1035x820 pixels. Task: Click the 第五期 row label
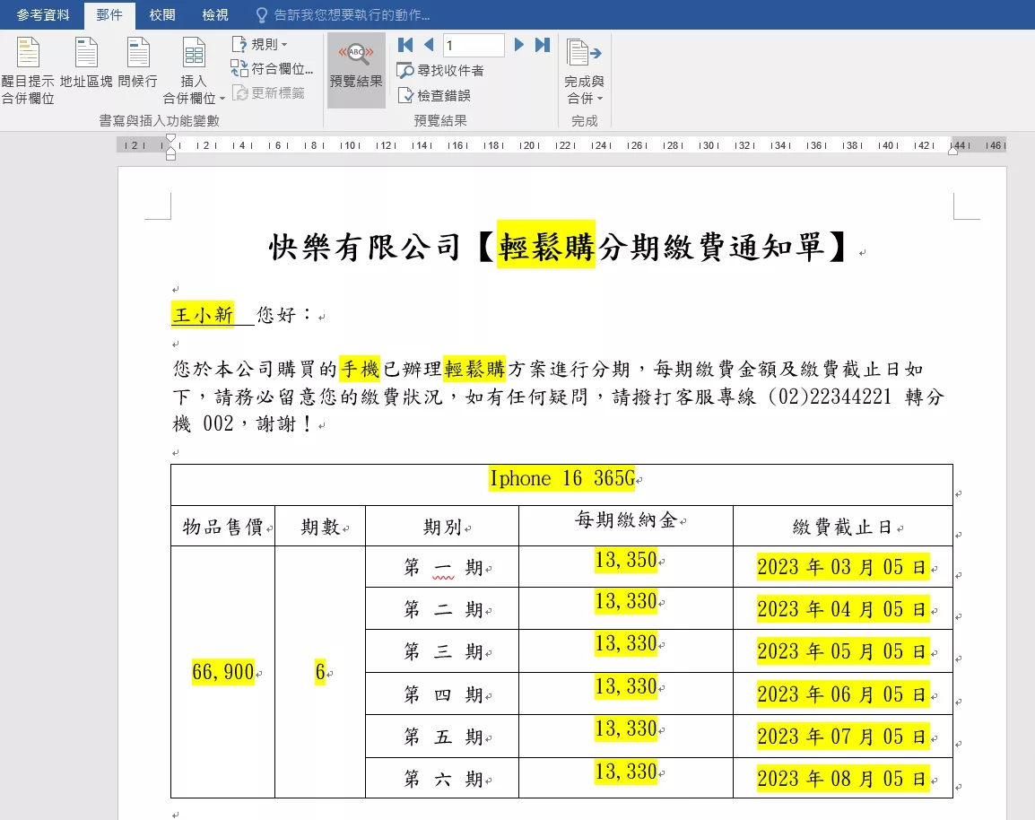(443, 737)
